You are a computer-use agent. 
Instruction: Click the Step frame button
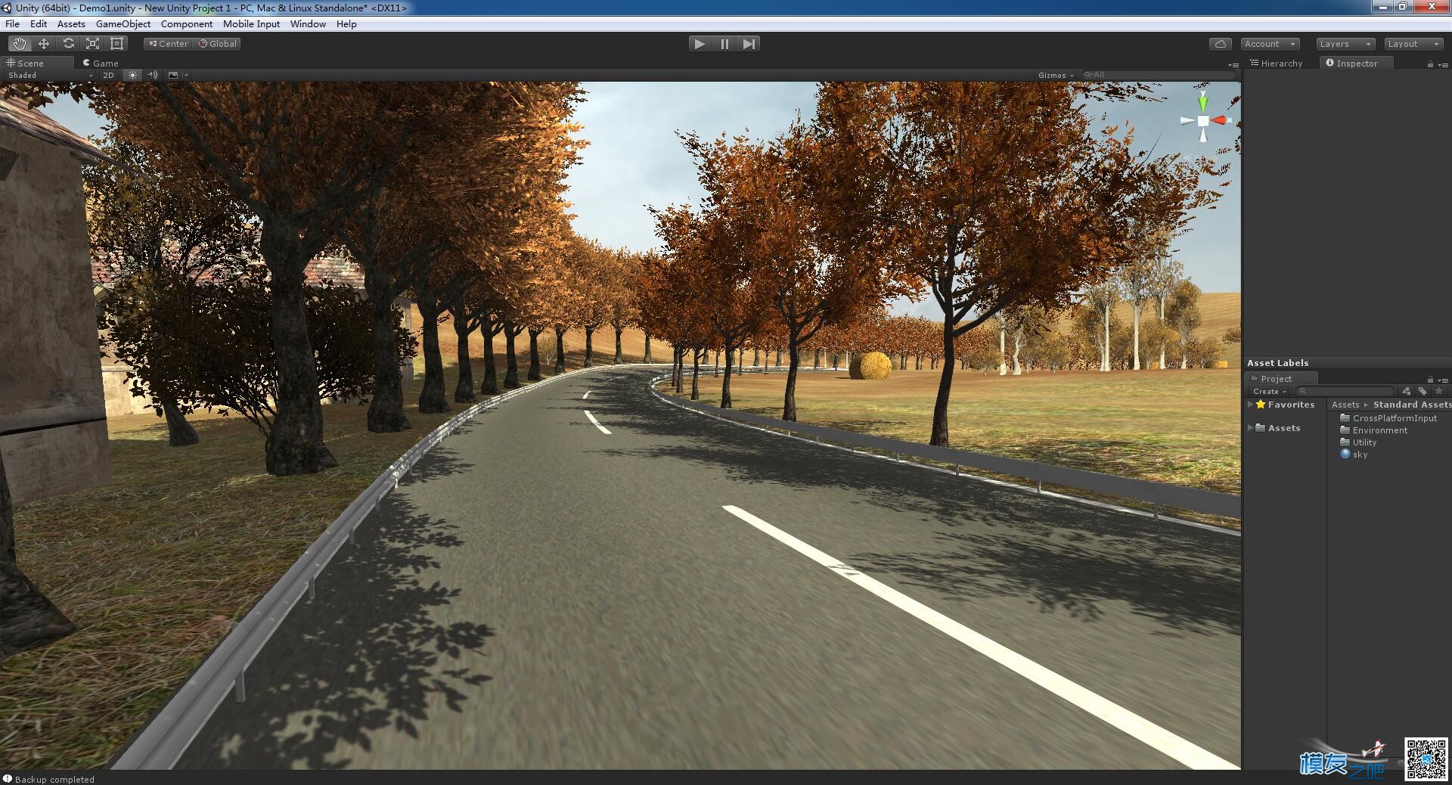click(x=749, y=44)
